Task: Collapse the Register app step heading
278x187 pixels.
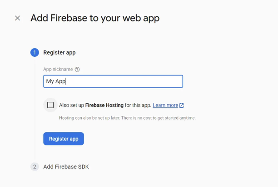Action: 60,53
